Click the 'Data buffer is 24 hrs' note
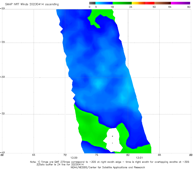The image size is (193, 169). [x=60, y=165]
